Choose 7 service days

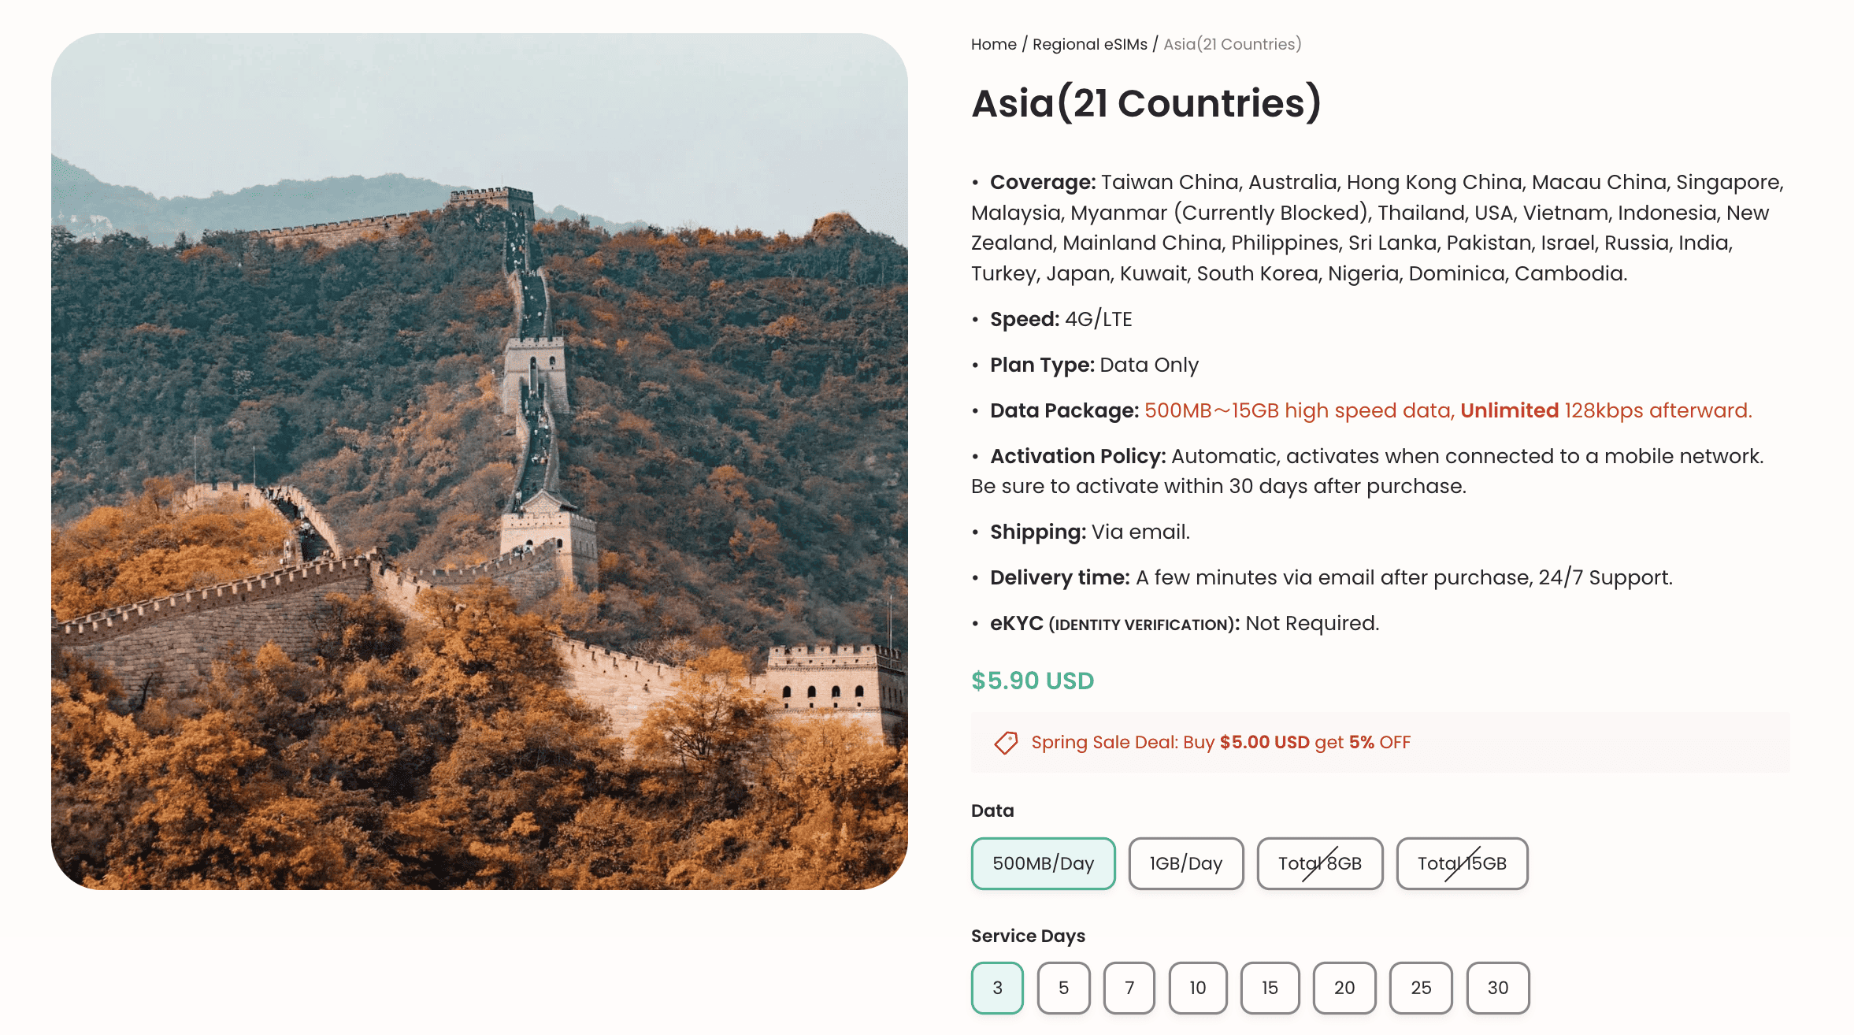[x=1130, y=988]
